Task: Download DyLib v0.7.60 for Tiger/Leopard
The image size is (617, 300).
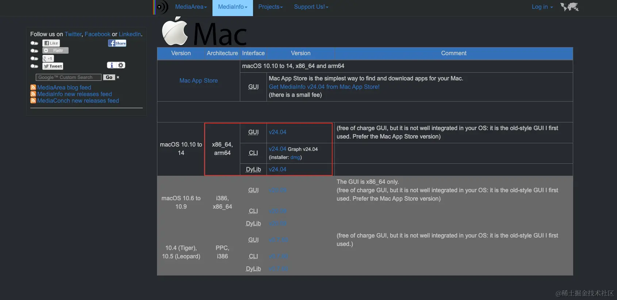Action: pyautogui.click(x=278, y=269)
